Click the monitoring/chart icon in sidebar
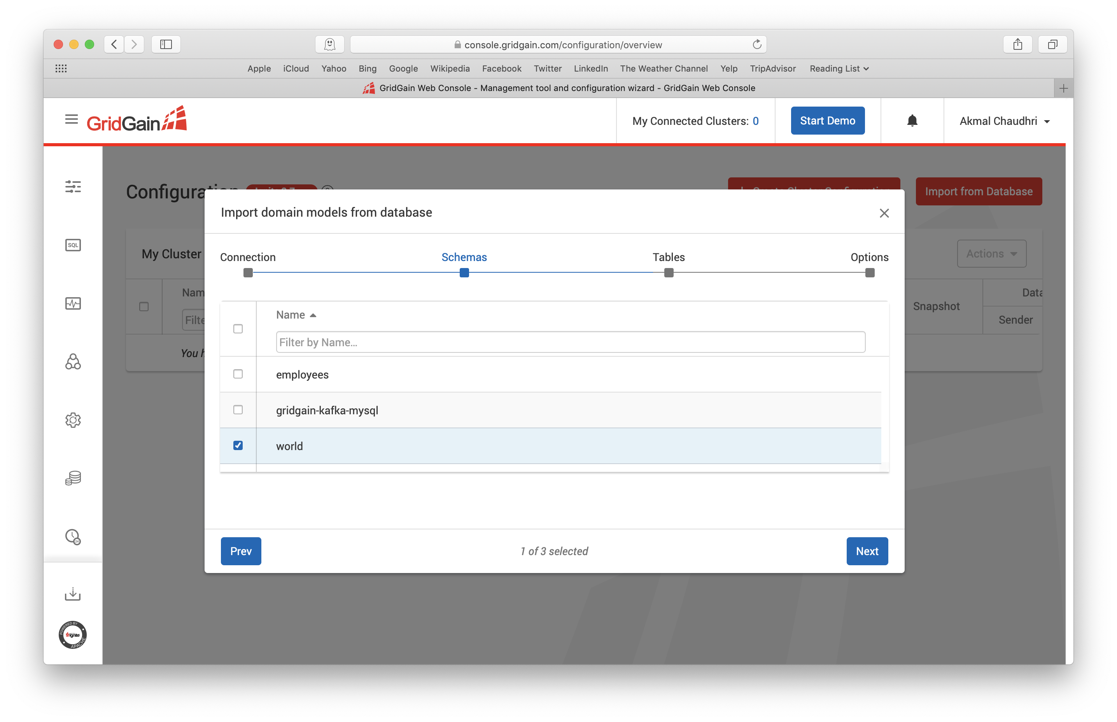Image resolution: width=1117 pixels, height=722 pixels. [73, 303]
